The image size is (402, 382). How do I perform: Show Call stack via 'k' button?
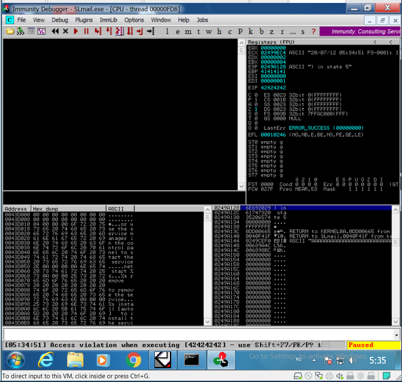click(x=250, y=31)
